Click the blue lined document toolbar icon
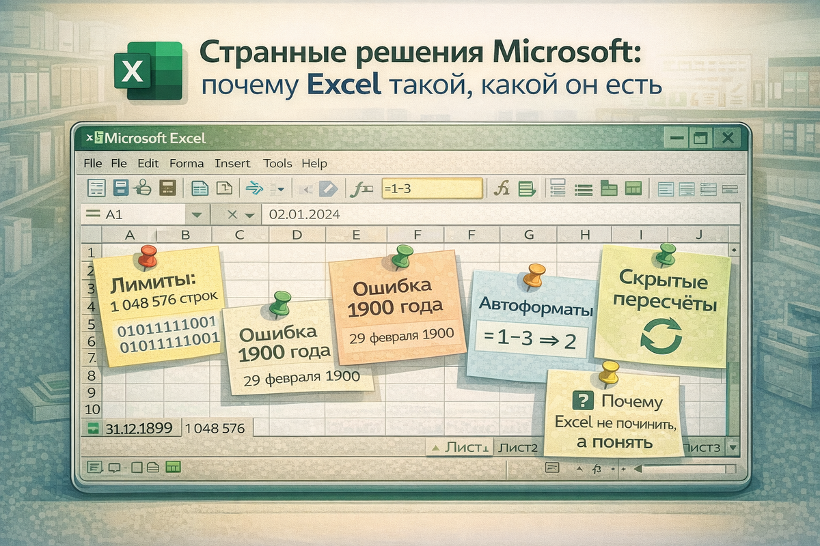Viewport: 820px width, 546px height. click(x=200, y=188)
